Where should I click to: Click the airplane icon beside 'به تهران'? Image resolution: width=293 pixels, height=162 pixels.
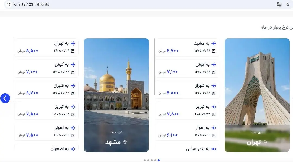pos(73,44)
